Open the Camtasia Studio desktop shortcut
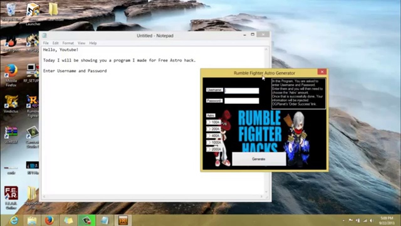 point(33,137)
